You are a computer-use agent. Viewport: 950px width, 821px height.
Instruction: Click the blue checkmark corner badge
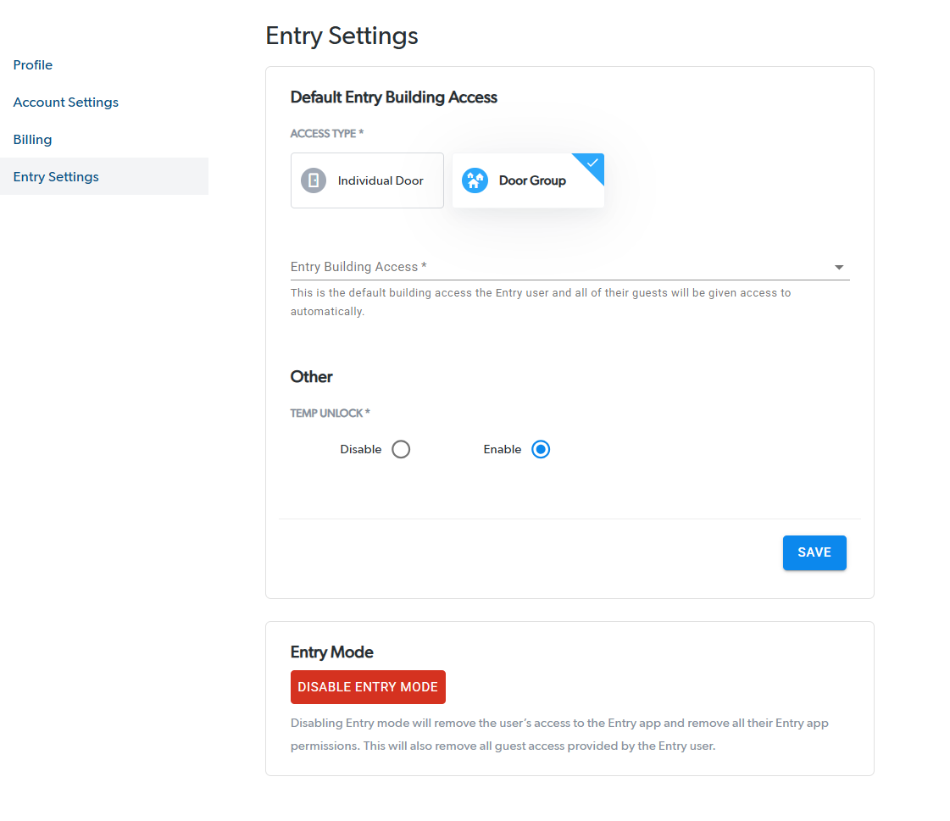592,164
